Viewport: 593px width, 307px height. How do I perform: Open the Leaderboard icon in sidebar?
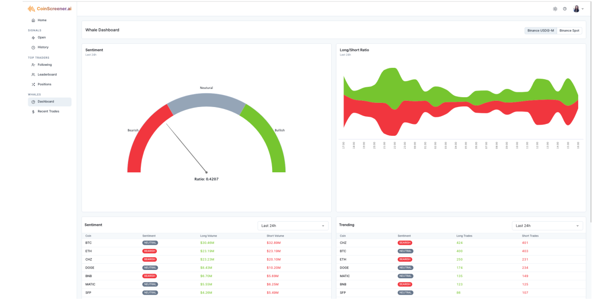33,75
